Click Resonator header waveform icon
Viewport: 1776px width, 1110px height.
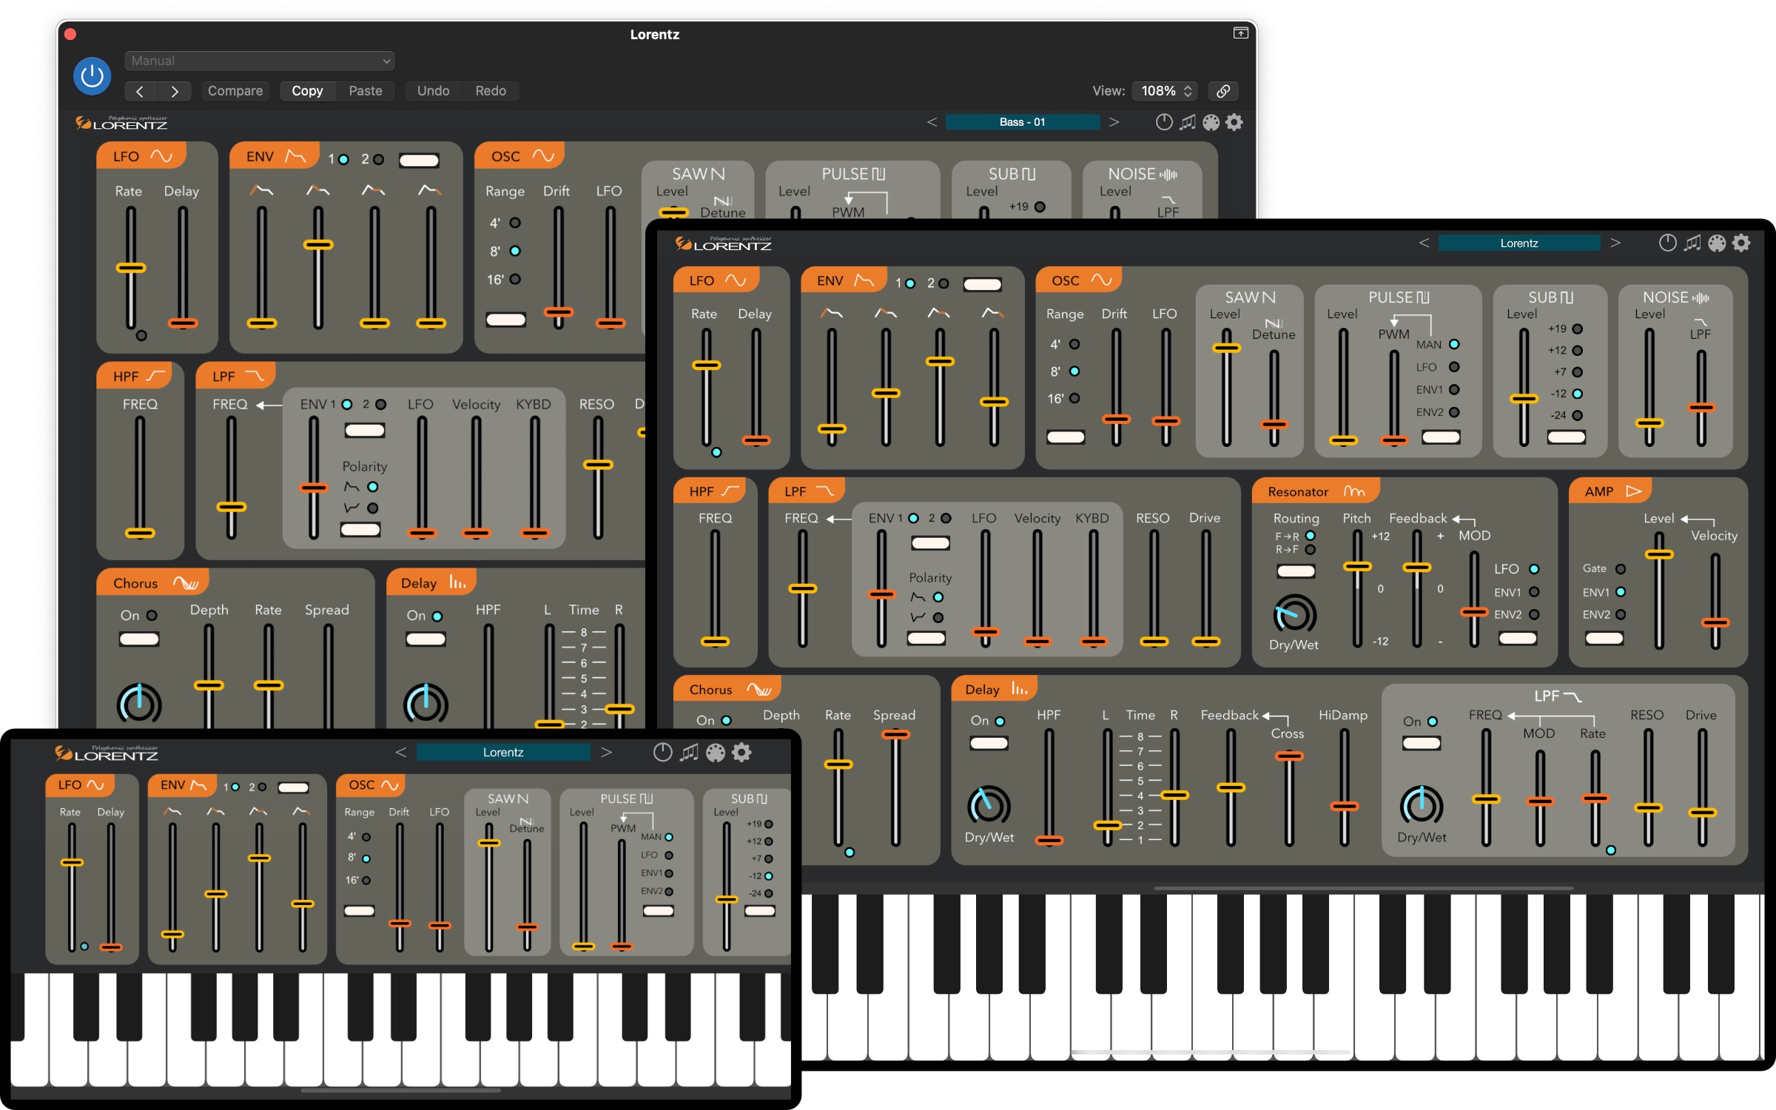click(x=1355, y=491)
